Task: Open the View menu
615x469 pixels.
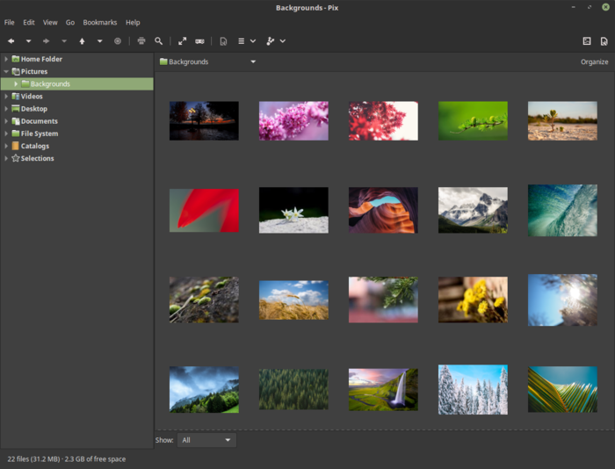Action: (50, 22)
